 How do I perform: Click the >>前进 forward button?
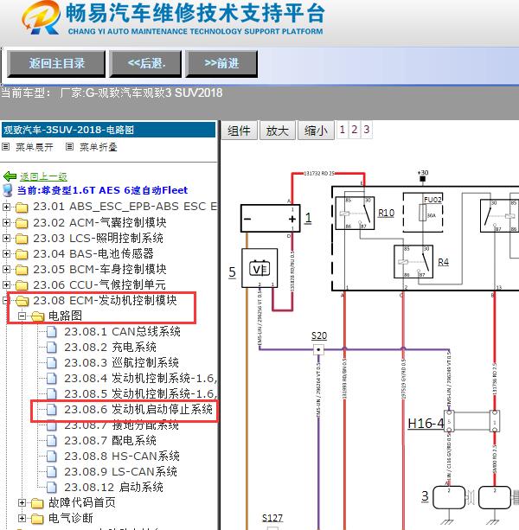click(x=221, y=63)
